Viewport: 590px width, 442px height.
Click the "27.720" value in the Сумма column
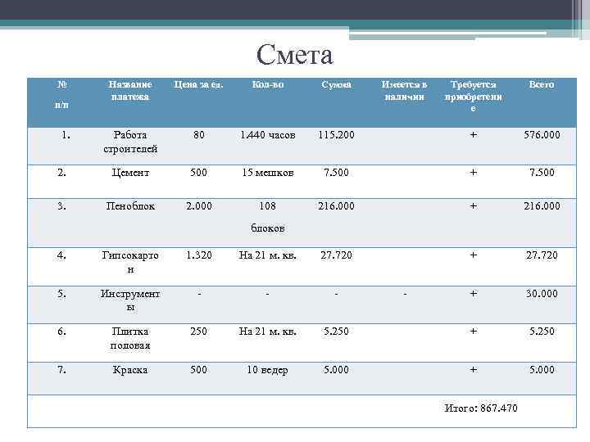(336, 255)
